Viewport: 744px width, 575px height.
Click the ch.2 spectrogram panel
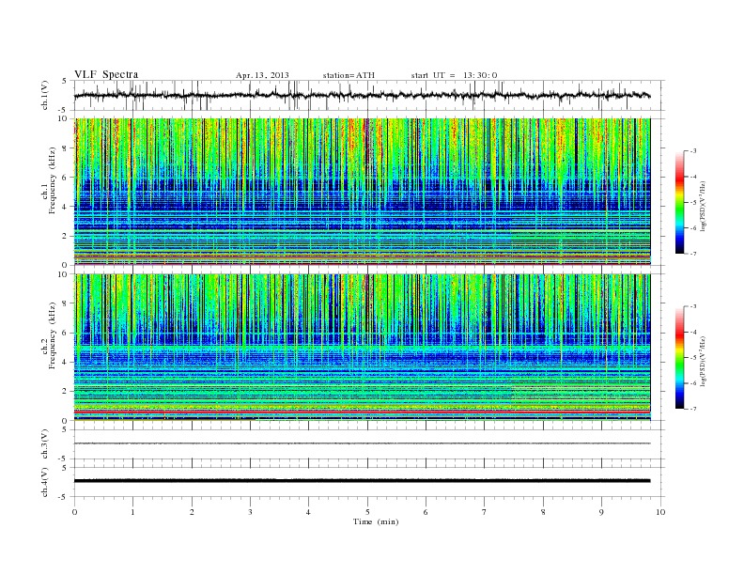point(363,348)
